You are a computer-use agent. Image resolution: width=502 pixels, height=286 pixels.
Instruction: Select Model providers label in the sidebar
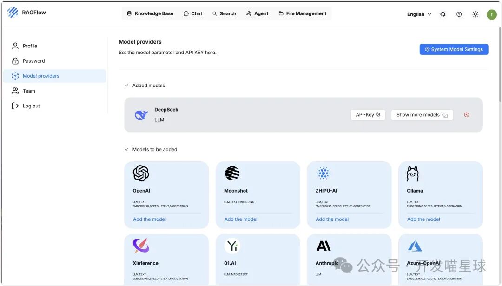[41, 76]
